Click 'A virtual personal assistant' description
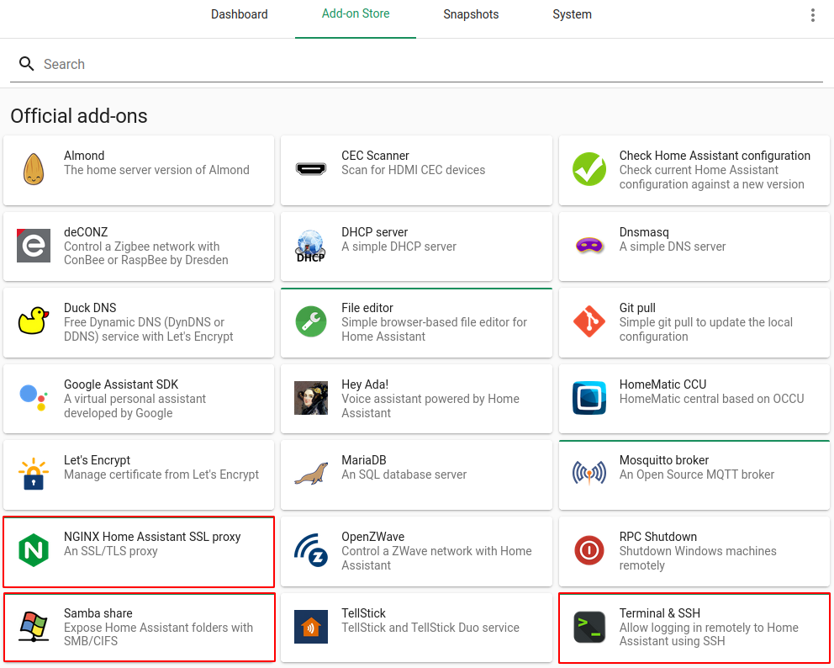This screenshot has height=668, width=834. [135, 406]
